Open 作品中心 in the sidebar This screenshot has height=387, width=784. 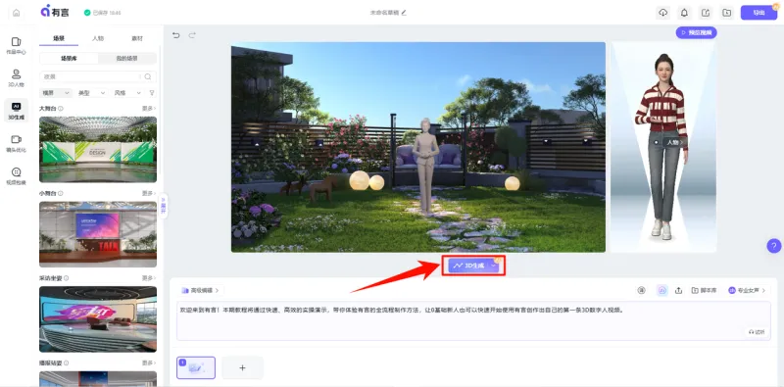[16, 45]
